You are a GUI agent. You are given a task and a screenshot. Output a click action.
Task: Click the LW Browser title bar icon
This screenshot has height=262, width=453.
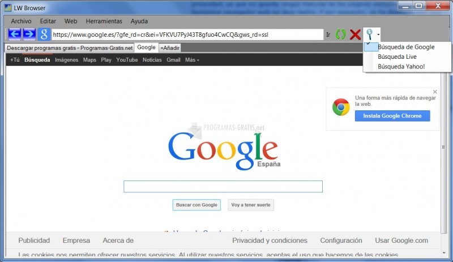pyautogui.click(x=8, y=7)
